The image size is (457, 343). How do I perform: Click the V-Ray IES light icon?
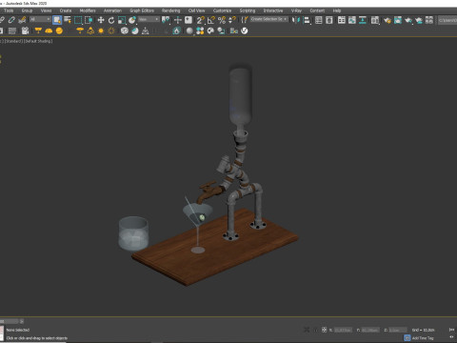pyautogui.click(x=90, y=30)
